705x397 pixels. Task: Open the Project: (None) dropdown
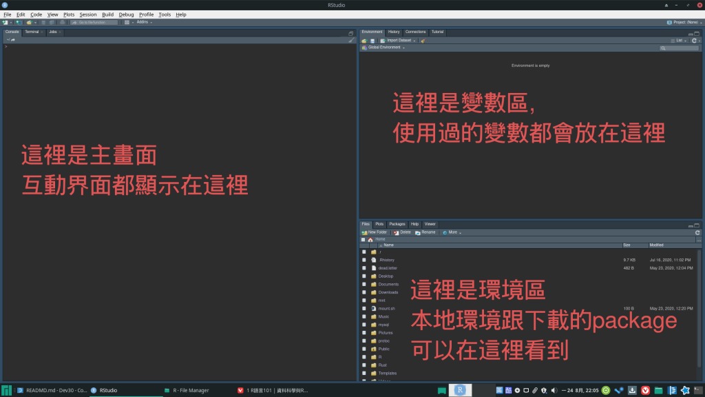click(x=684, y=22)
